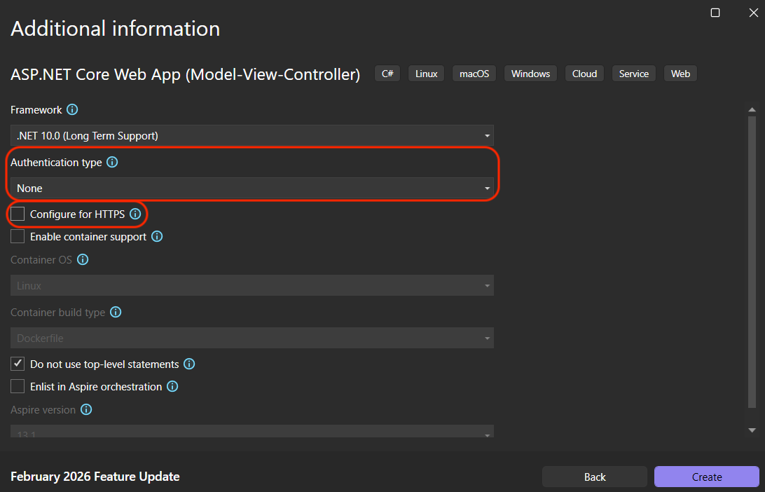Expand the Authentication type None dropdown

coord(252,189)
